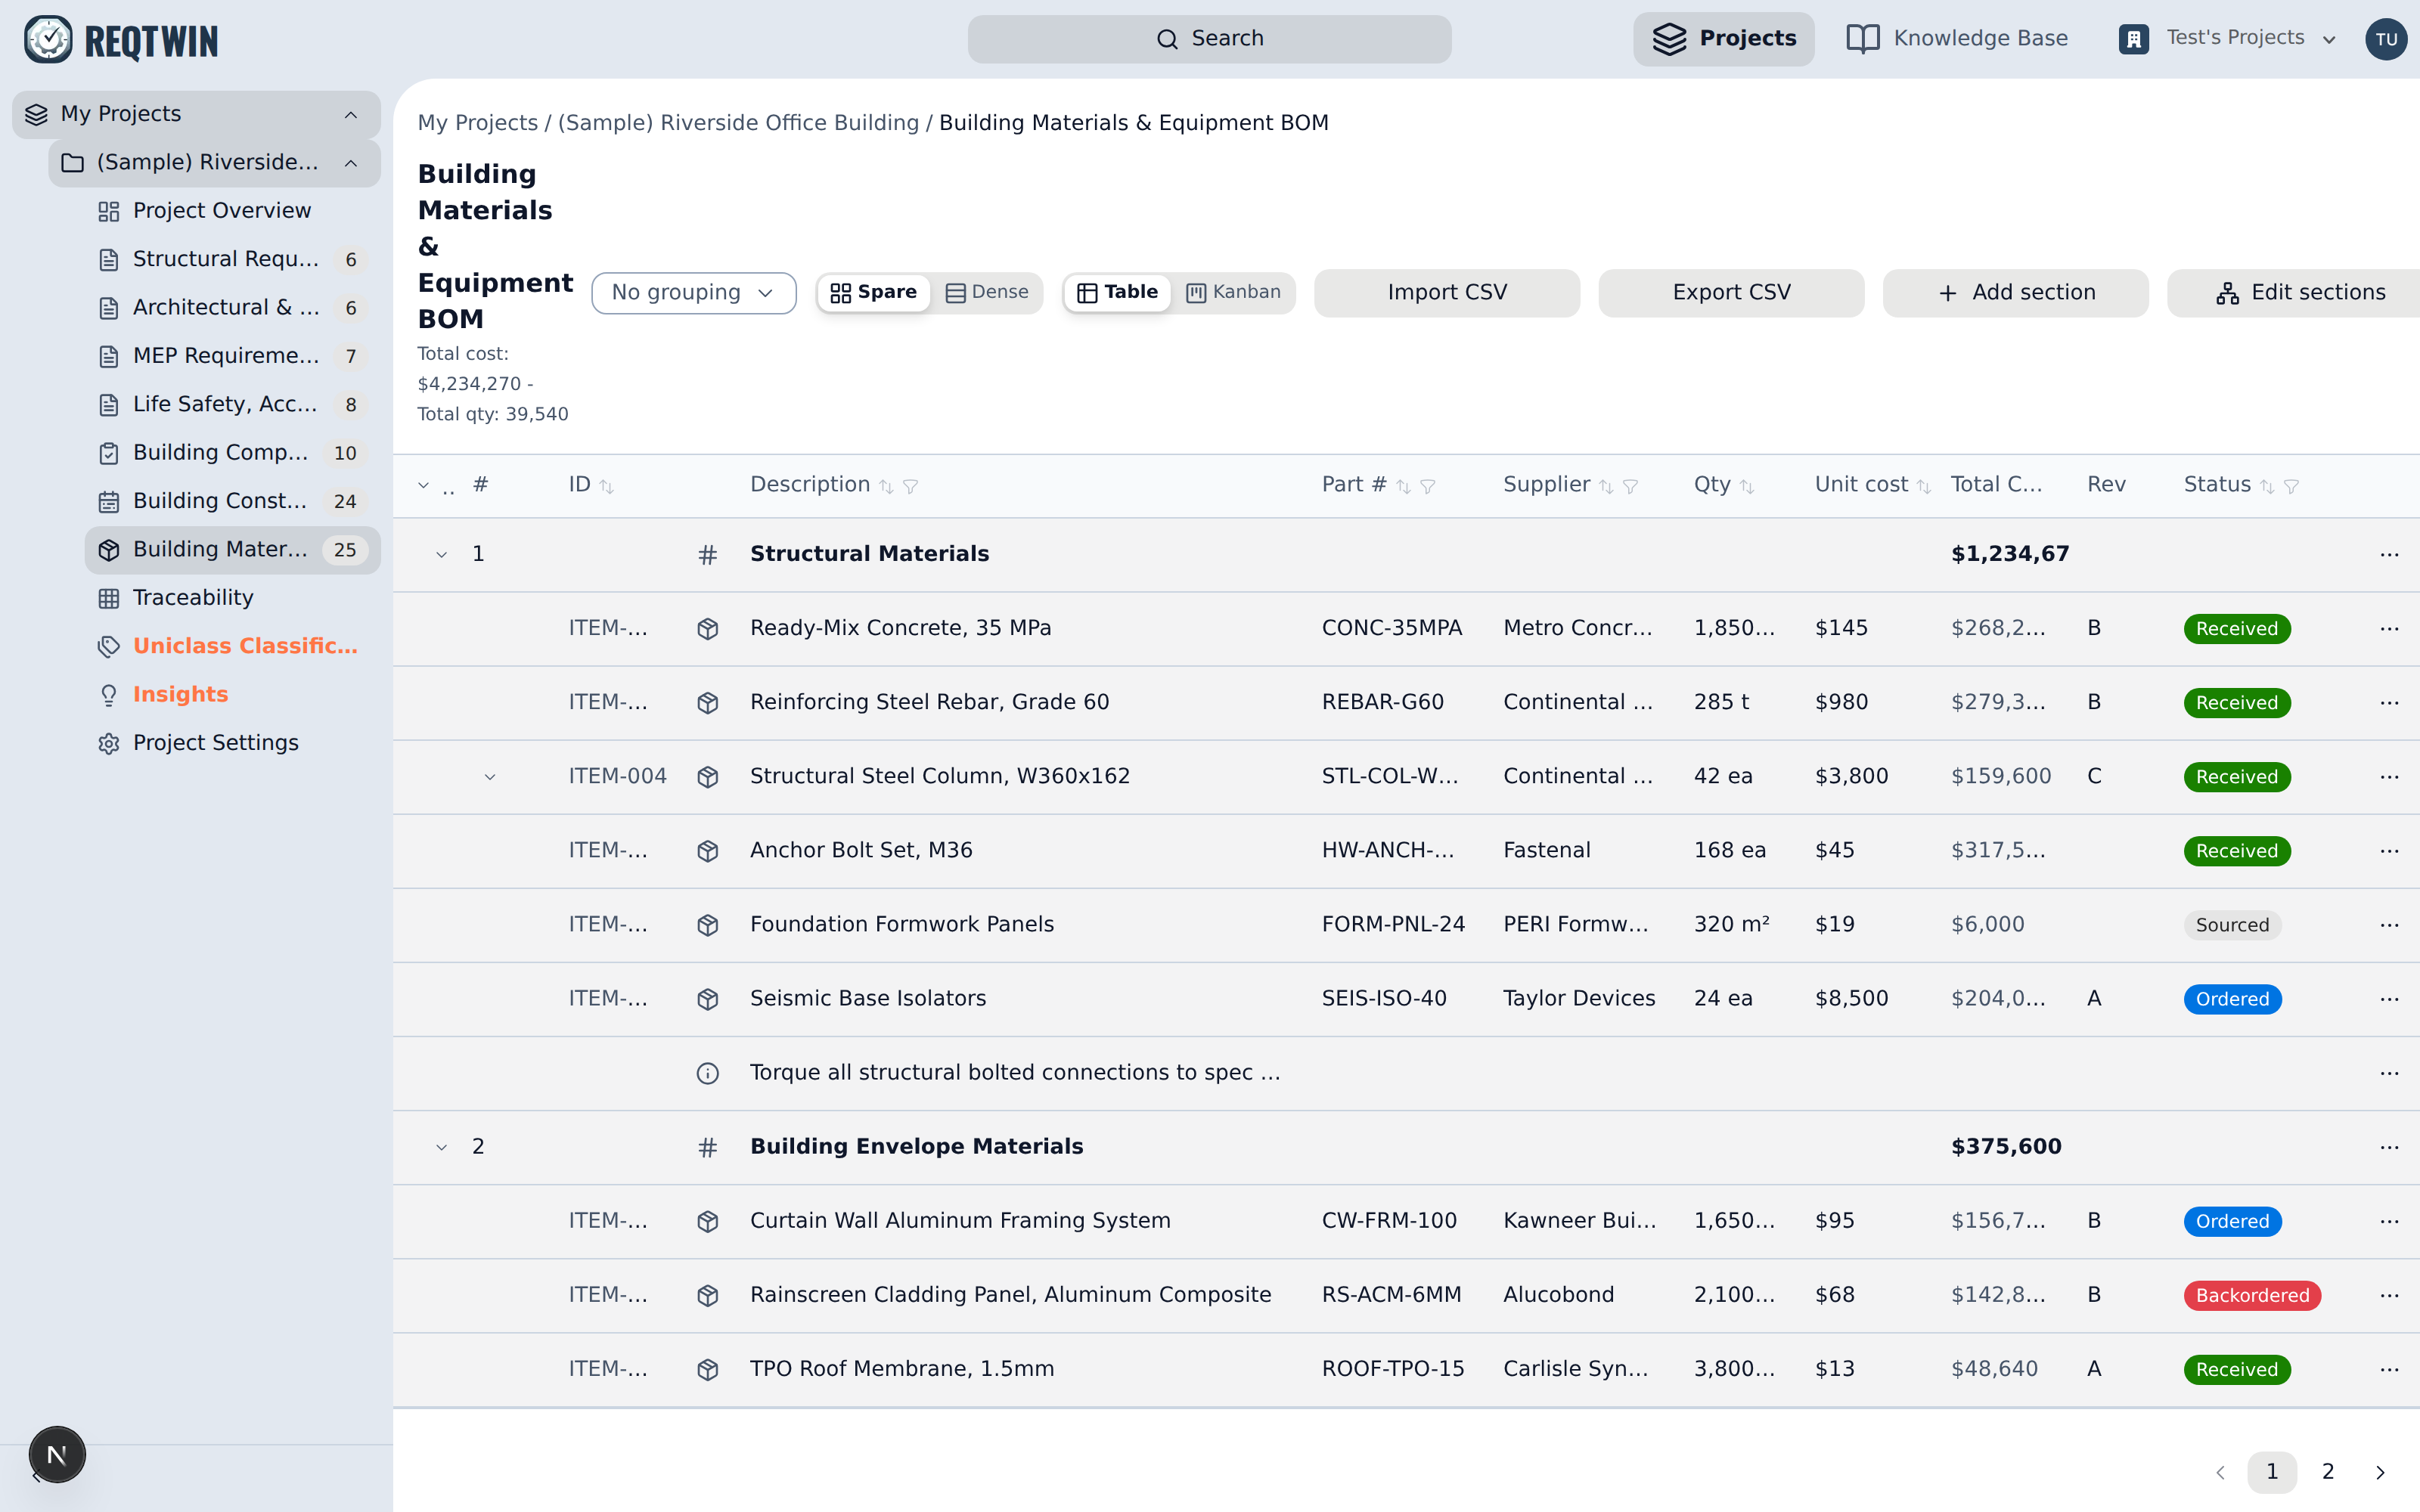Collapse the My Projects tree
2420x1512 pixels.
[x=351, y=114]
